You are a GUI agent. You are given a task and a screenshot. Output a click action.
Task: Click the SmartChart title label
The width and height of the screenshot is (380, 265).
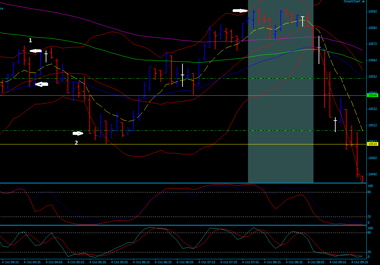coord(352,1)
